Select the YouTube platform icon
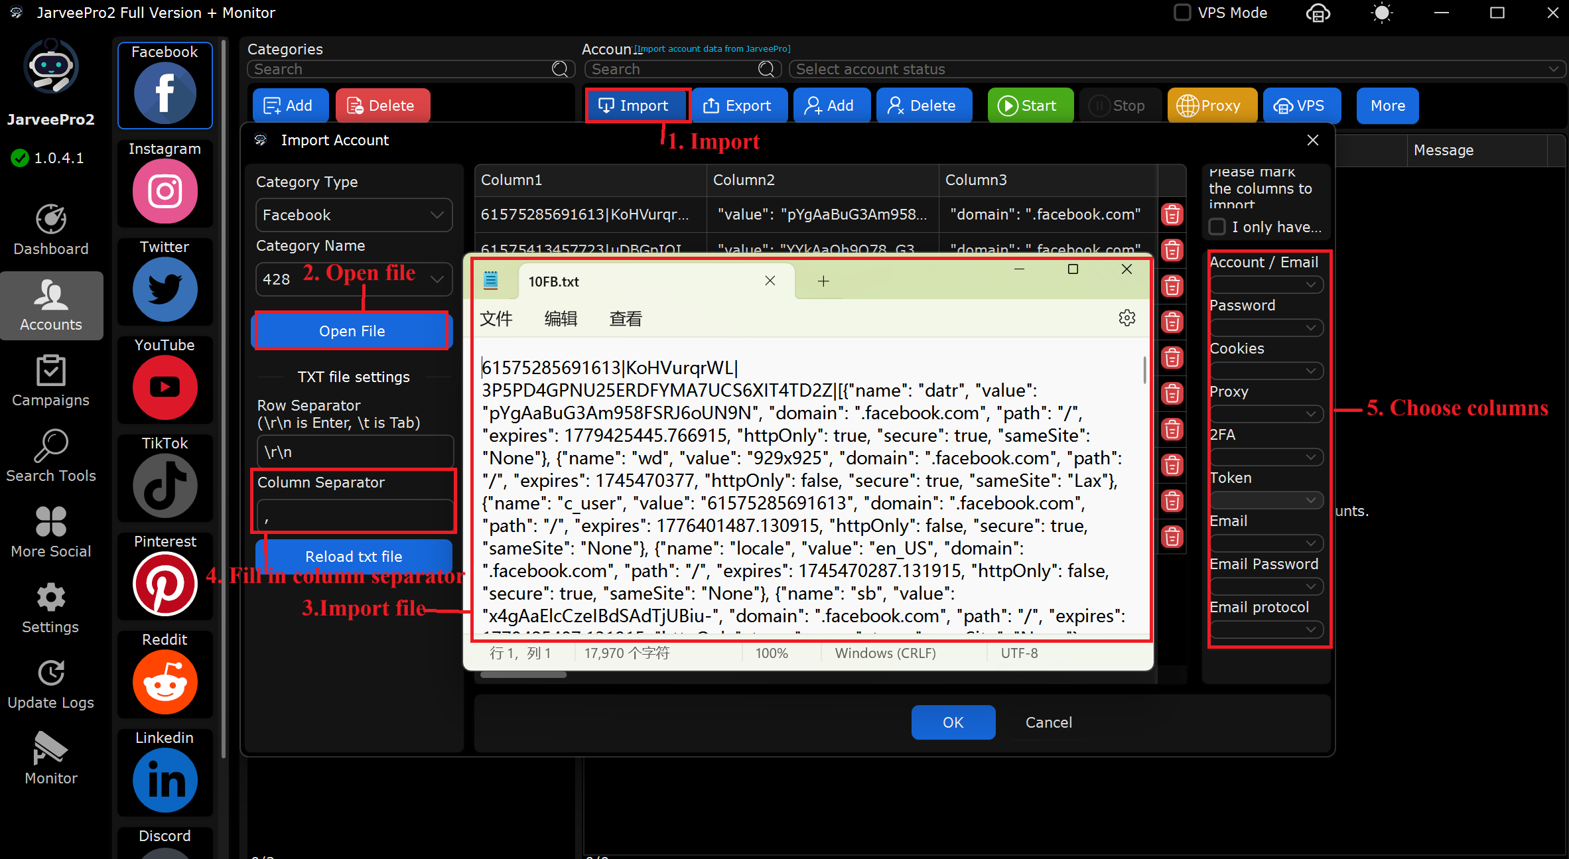Screen dimensions: 1569x859 click(x=165, y=380)
